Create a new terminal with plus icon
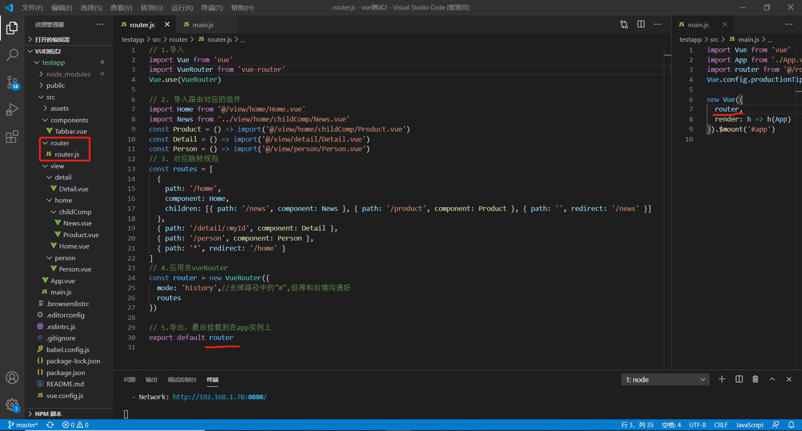The width and height of the screenshot is (802, 431). click(x=722, y=379)
